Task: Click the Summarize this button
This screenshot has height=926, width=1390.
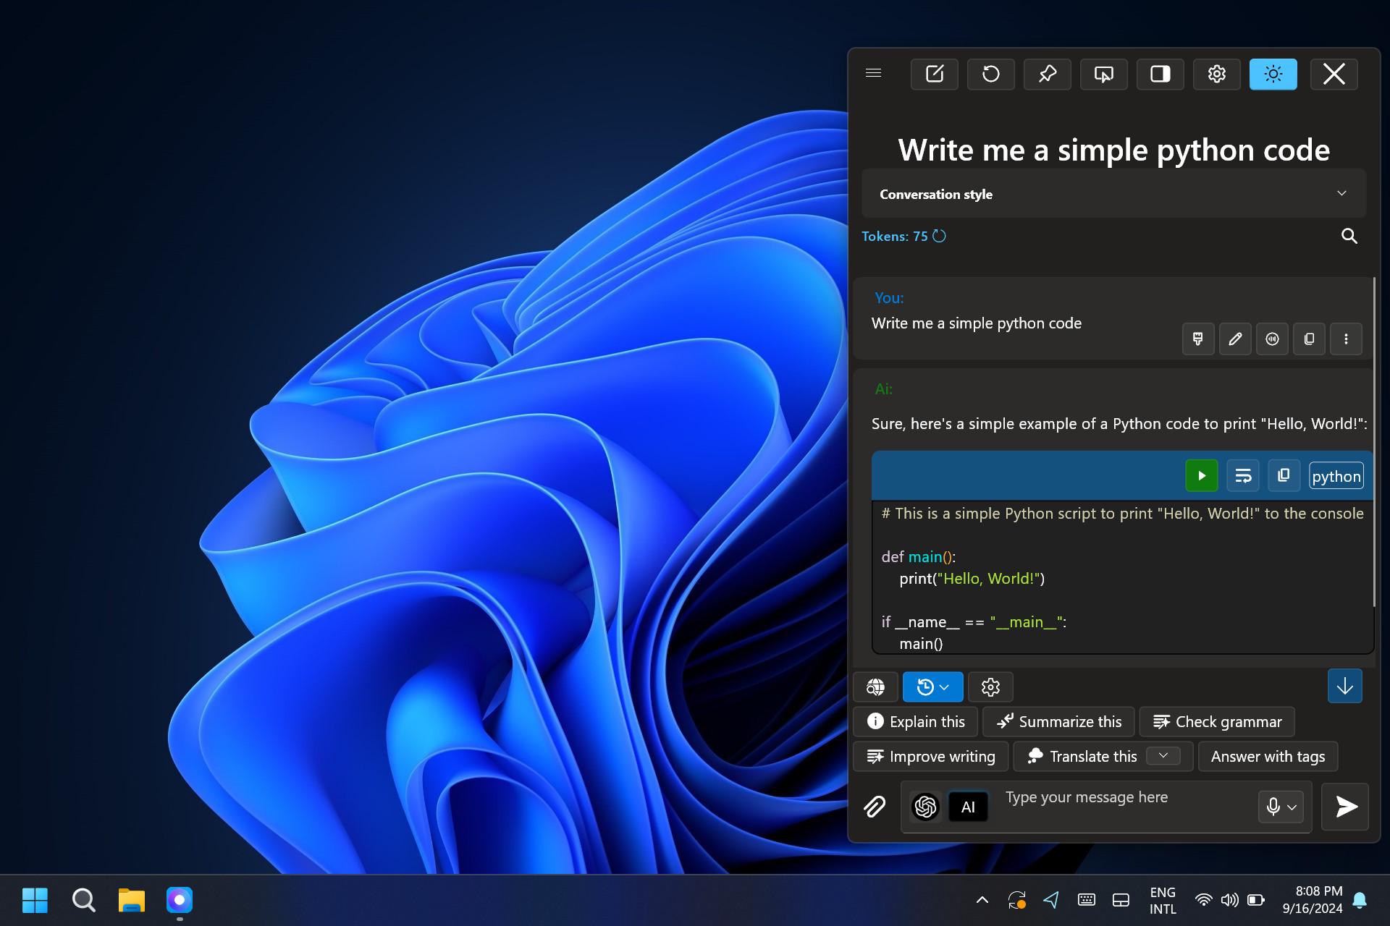Action: 1058,721
